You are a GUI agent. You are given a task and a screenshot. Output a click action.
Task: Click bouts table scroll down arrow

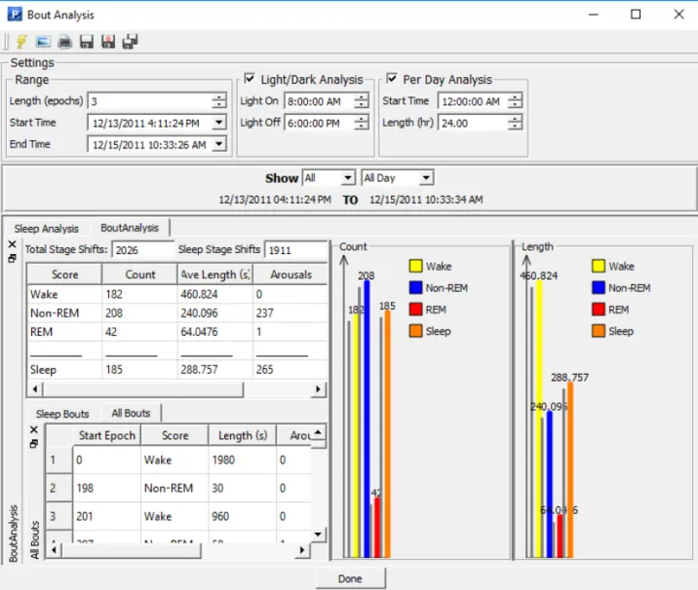(x=318, y=534)
